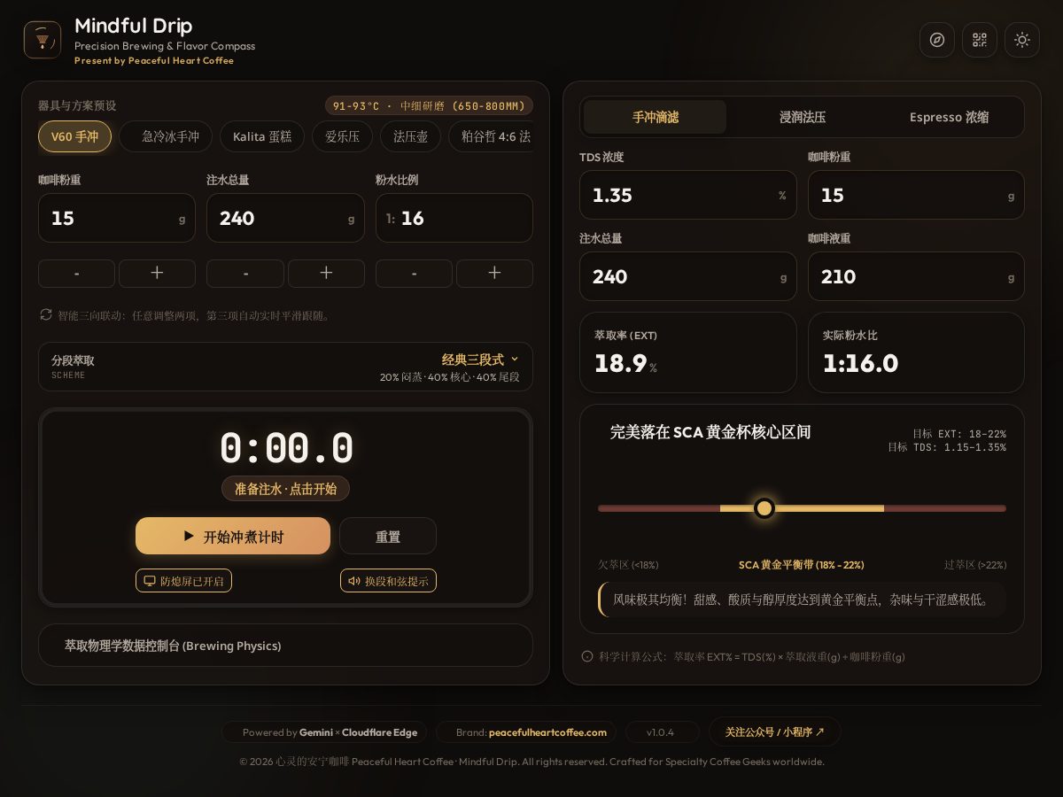Viewport: 1063px width, 797px height.
Task: Increase 咖啡粉重 with the plus button
Action: [157, 274]
